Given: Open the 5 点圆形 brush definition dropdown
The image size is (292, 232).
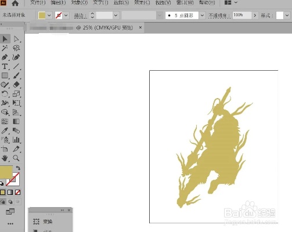Looking at the screenshot, I should 202,15.
